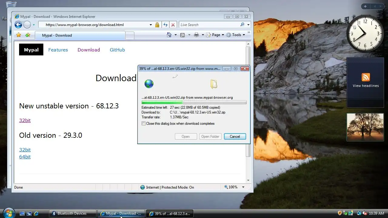Click the page scroll down arrow
Image resolution: width=388 pixels, height=218 pixels.
tap(248, 180)
